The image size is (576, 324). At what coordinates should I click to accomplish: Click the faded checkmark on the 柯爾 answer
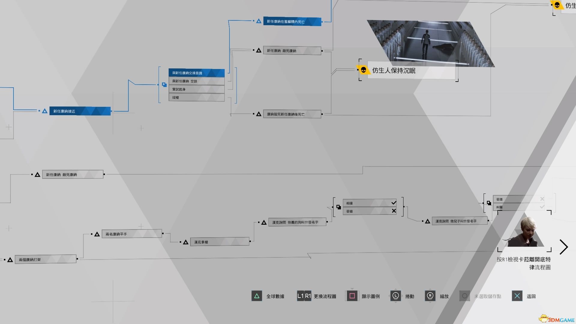pos(542,207)
